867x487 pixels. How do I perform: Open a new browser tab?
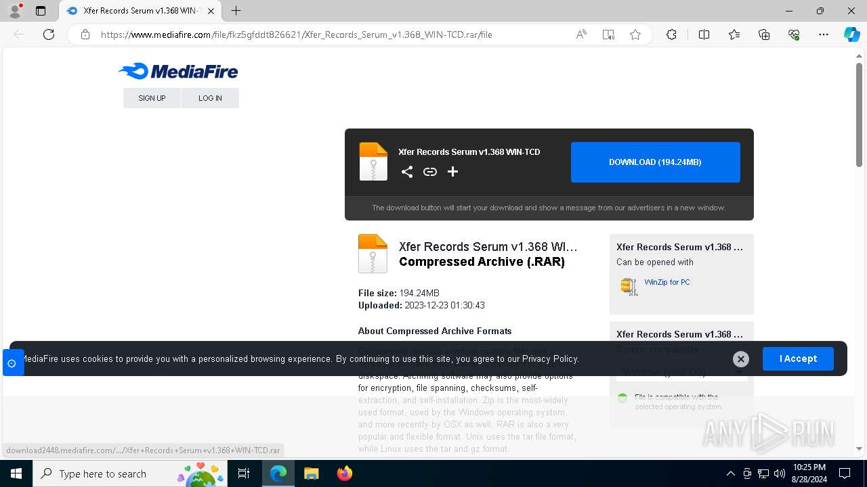coord(236,11)
